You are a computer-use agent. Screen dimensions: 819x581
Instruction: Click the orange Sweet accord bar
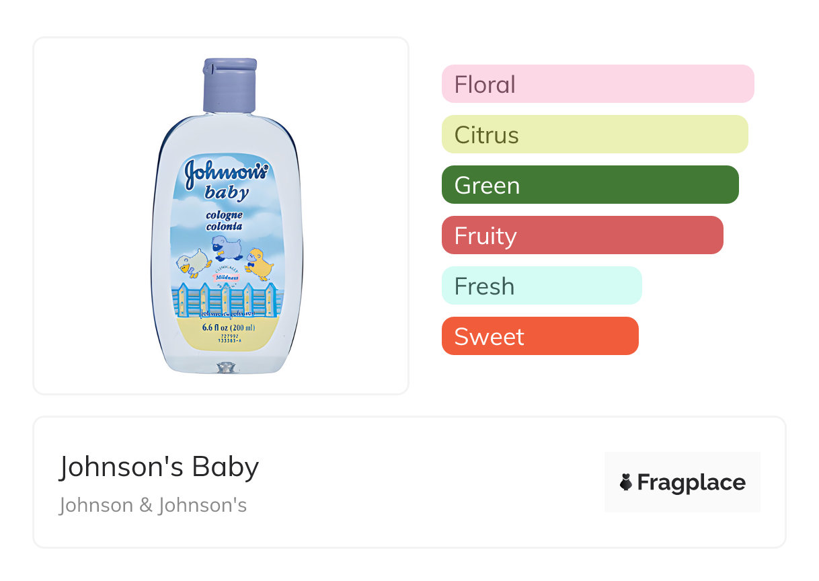pyautogui.click(x=539, y=336)
